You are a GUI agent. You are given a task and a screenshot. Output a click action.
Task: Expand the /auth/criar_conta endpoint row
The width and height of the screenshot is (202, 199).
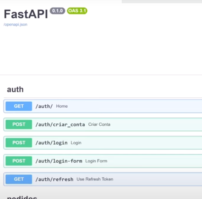103,124
